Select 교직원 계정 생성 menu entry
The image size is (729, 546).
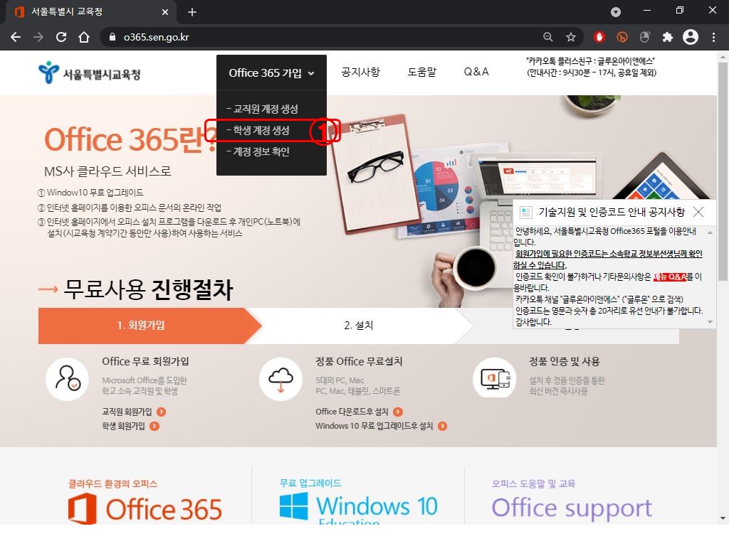click(262, 109)
